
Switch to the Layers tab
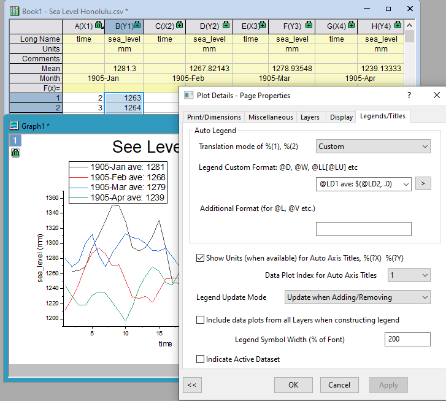pos(310,117)
